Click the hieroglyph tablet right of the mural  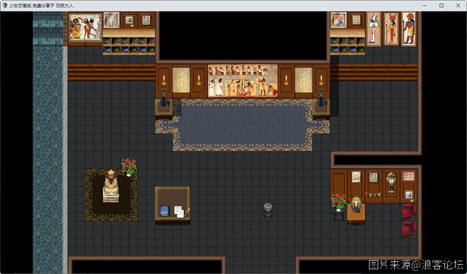coord(304,80)
